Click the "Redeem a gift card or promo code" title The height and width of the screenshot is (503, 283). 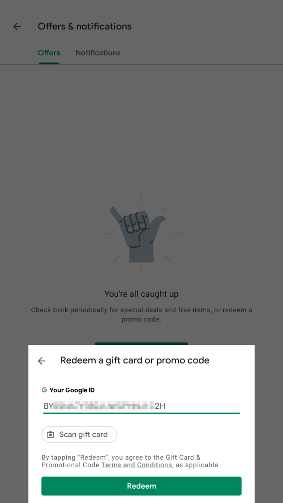pyautogui.click(x=135, y=360)
